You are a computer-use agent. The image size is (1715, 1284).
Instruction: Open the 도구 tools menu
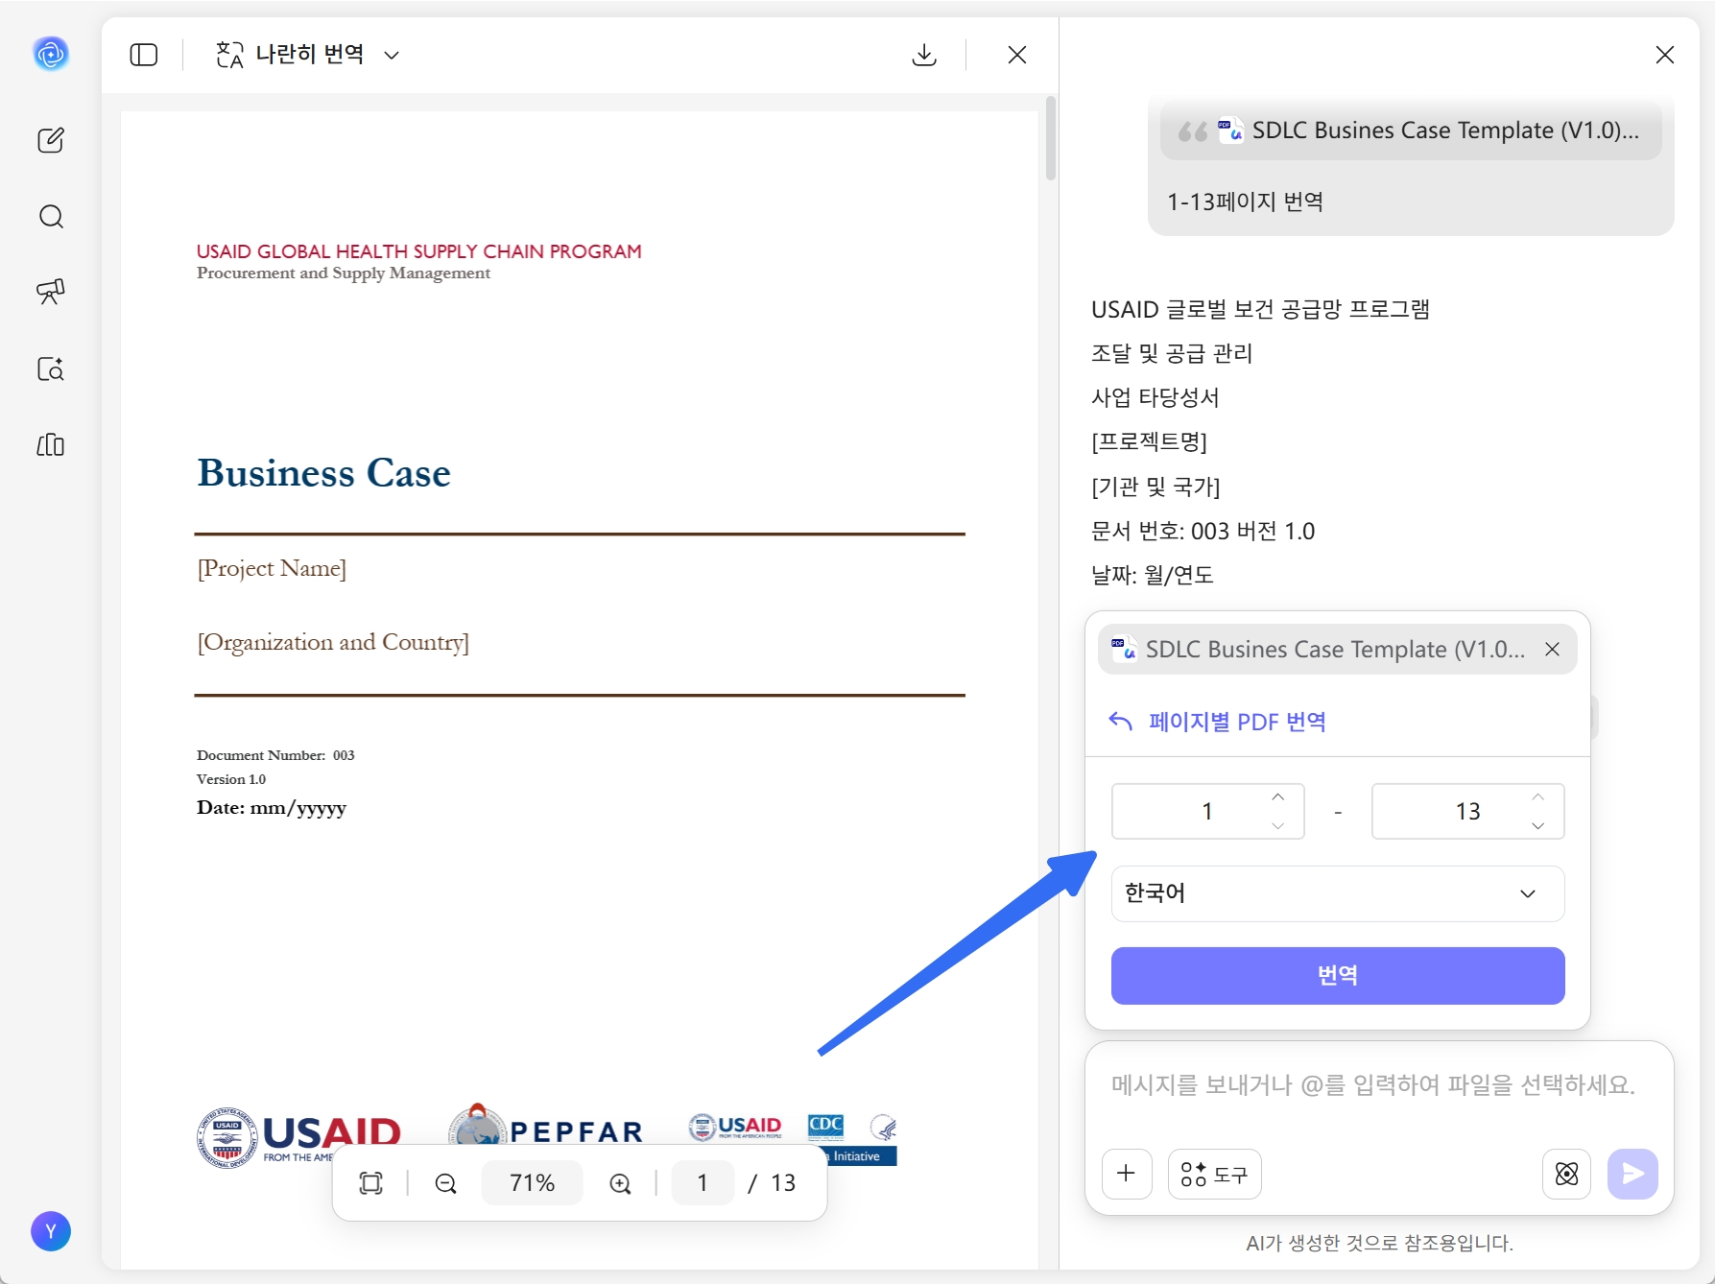(x=1214, y=1174)
